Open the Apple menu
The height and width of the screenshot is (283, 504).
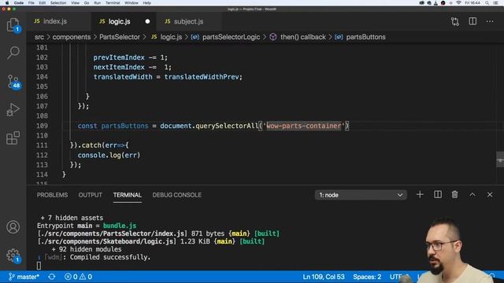click(7, 3)
